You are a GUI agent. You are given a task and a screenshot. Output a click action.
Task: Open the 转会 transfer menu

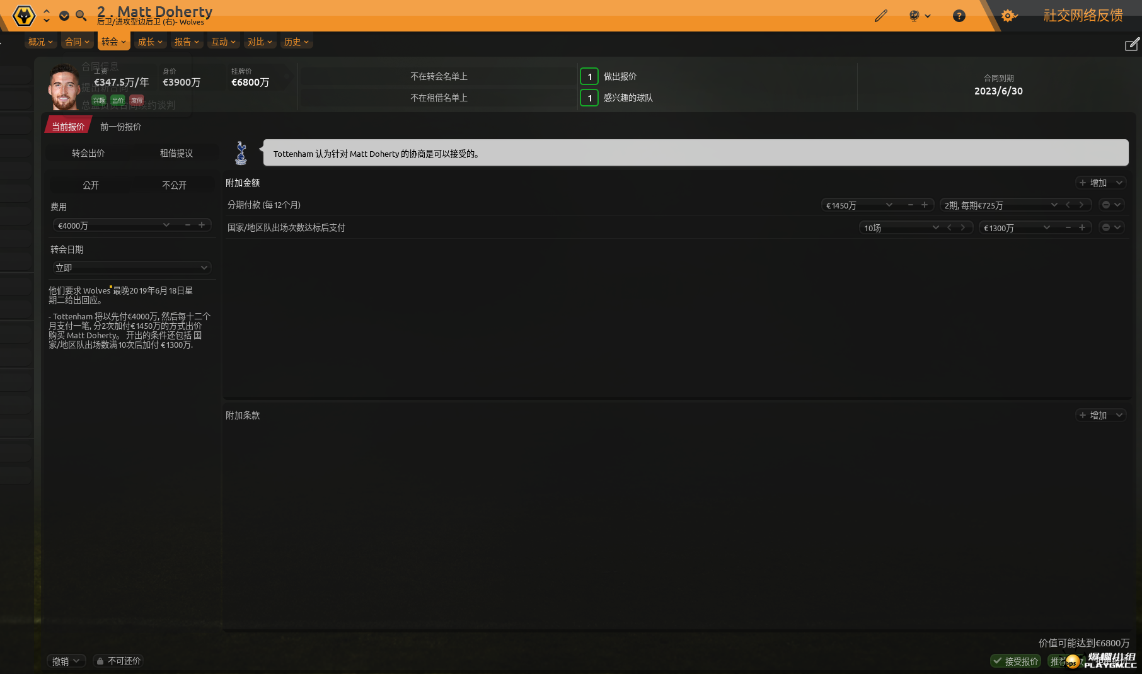click(x=113, y=42)
